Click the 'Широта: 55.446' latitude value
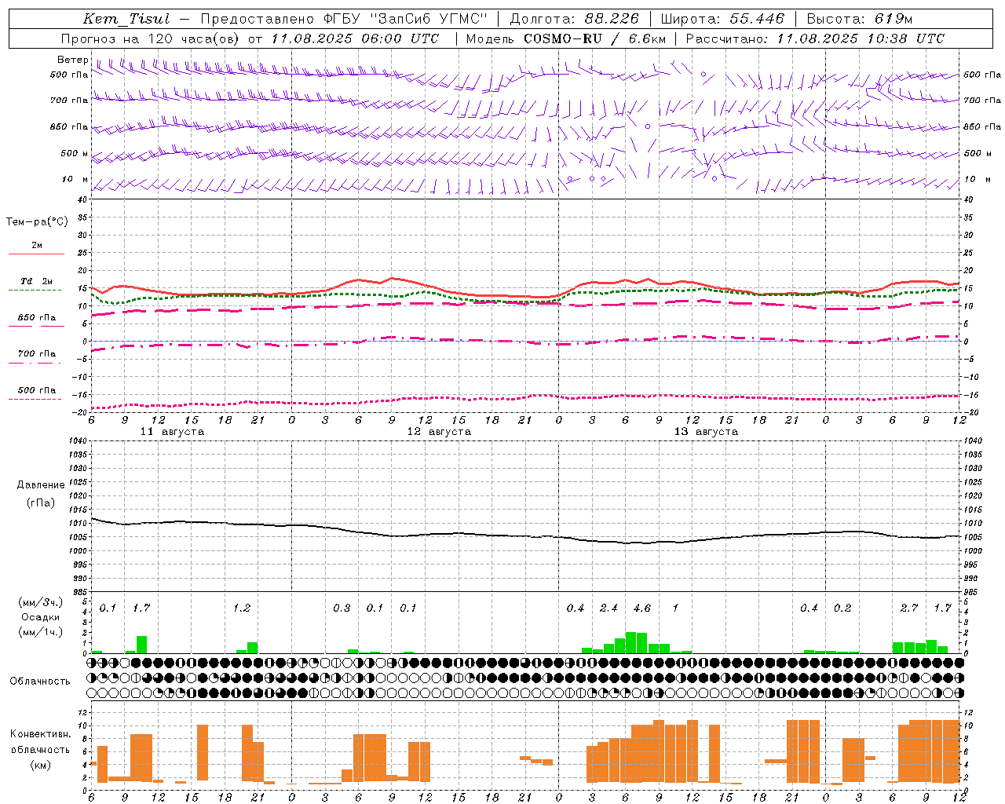This screenshot has width=1005, height=804. pyautogui.click(x=722, y=19)
